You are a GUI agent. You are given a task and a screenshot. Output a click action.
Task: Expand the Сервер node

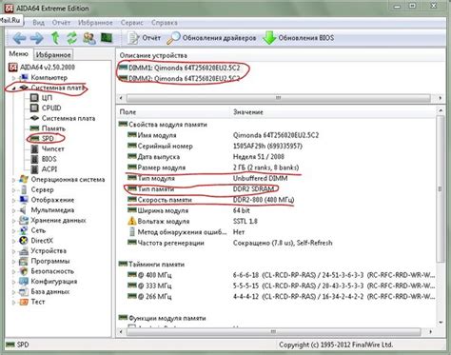point(13,190)
